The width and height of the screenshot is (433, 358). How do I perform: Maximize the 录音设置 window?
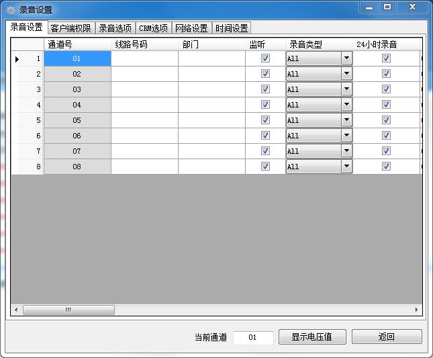[387, 7]
